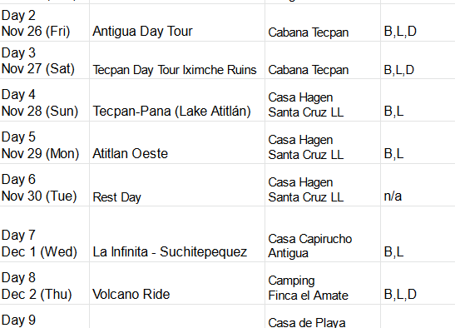The width and height of the screenshot is (455, 328).
Task: Select the Cabana Tecpan cell on Day 2
Action: click(x=323, y=22)
